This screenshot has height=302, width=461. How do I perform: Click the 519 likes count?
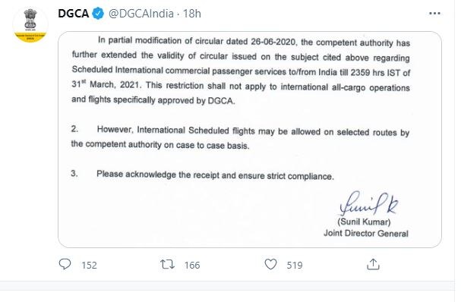tap(295, 266)
